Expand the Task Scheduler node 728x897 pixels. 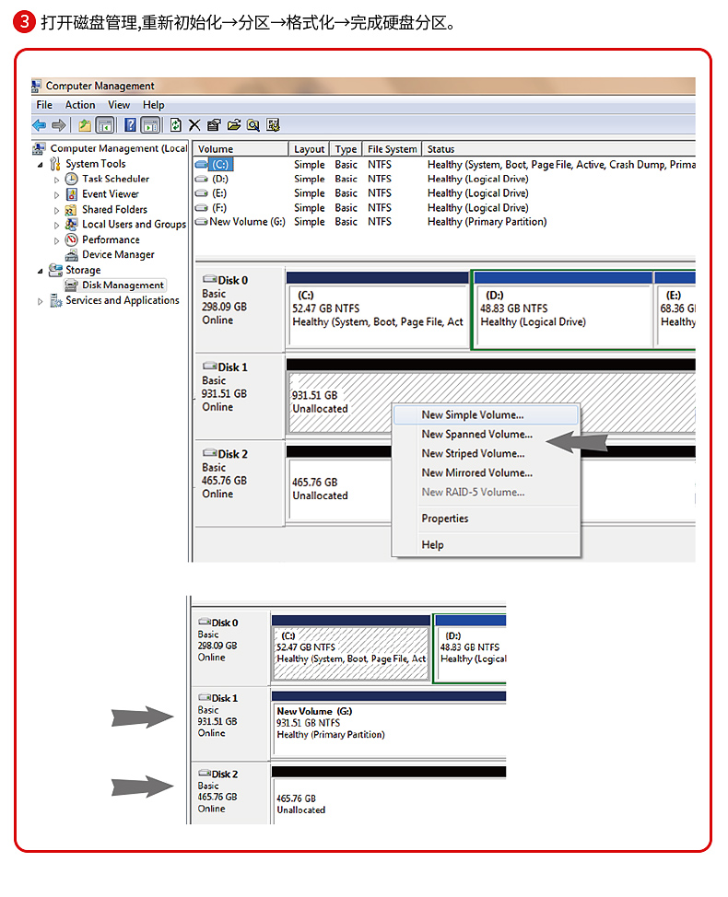point(56,180)
